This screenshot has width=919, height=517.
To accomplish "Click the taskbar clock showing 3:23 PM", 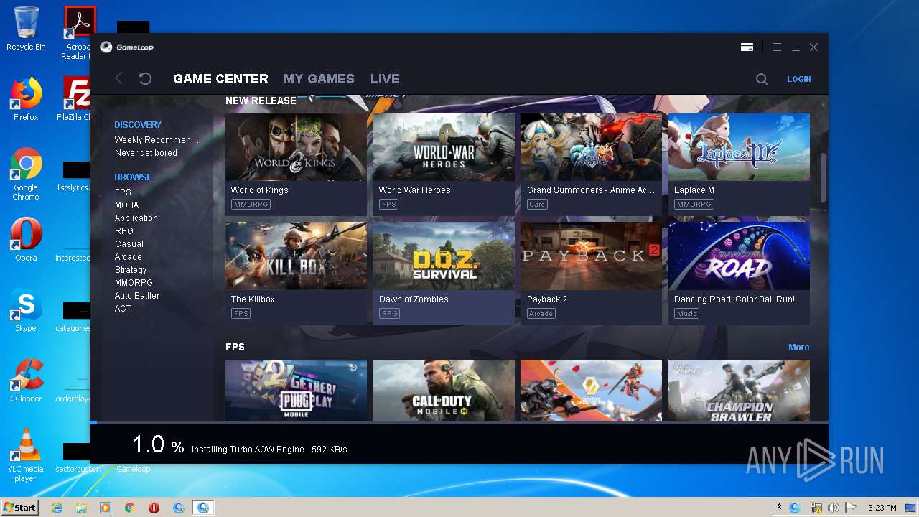I will tap(882, 508).
